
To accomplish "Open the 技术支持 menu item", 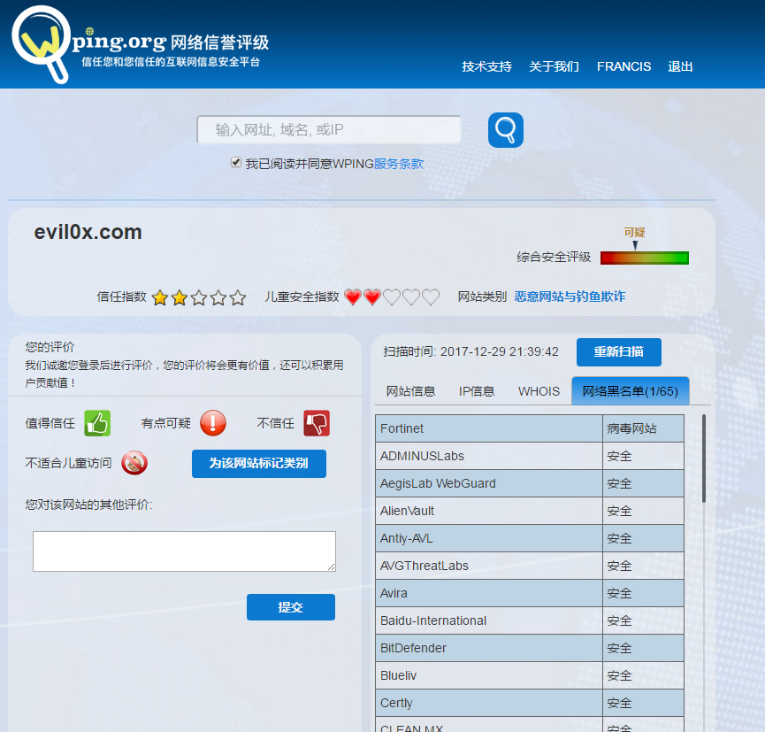I will (487, 66).
